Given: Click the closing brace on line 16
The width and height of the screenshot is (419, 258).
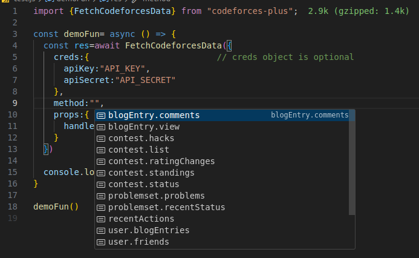Looking at the screenshot, I should click(36, 184).
